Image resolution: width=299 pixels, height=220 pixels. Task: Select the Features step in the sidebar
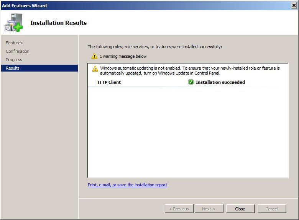14,43
